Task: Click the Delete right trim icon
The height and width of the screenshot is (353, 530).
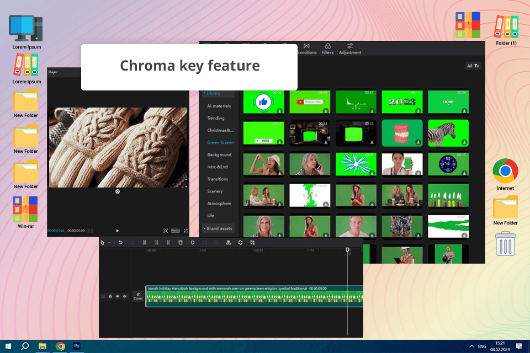Action: click(x=168, y=243)
